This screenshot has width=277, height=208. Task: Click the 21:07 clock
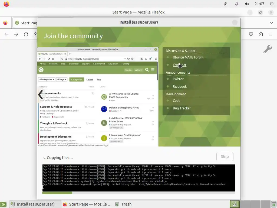[259, 4]
